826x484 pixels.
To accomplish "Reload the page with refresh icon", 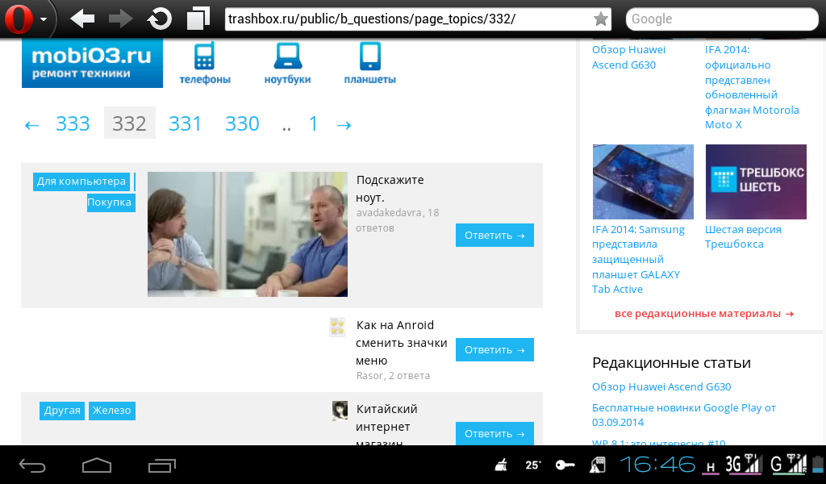I will click(x=160, y=19).
